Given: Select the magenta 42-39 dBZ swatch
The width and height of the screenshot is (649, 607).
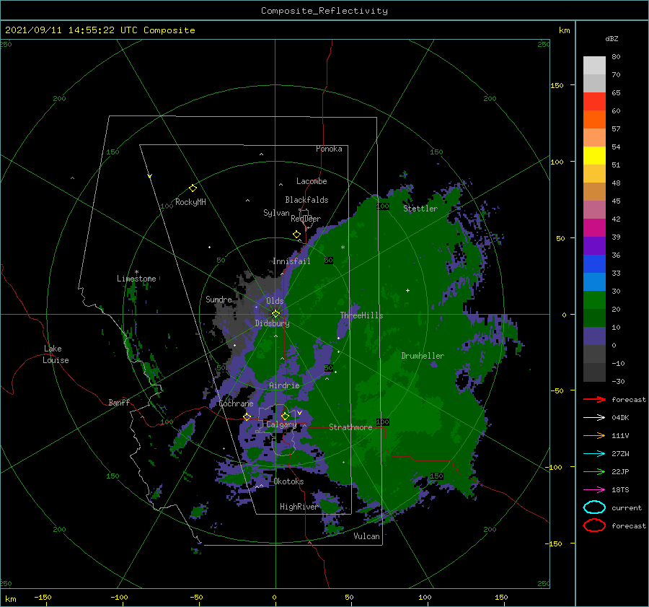Looking at the screenshot, I should (594, 228).
